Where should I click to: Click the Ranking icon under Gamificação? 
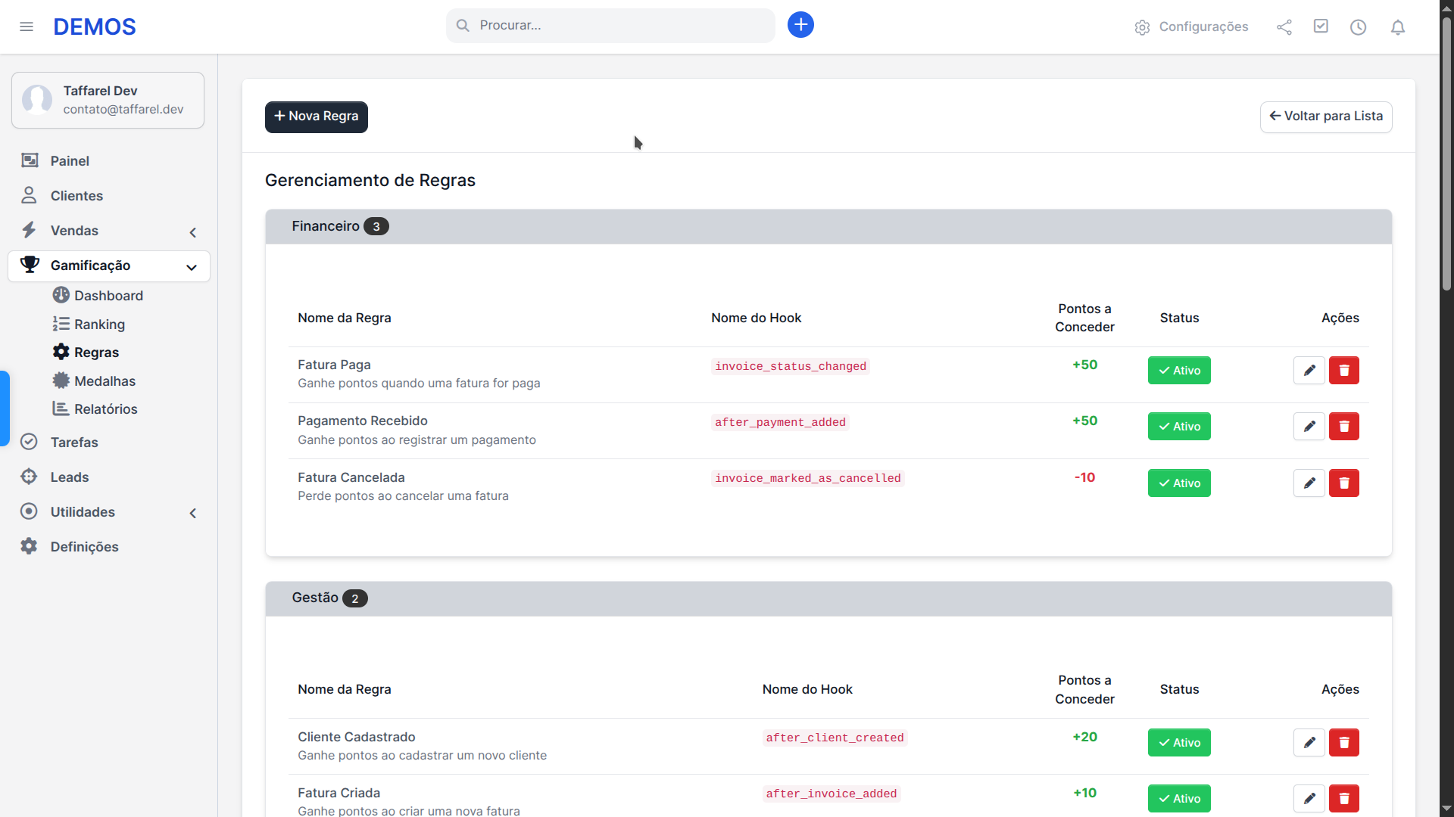click(x=61, y=324)
